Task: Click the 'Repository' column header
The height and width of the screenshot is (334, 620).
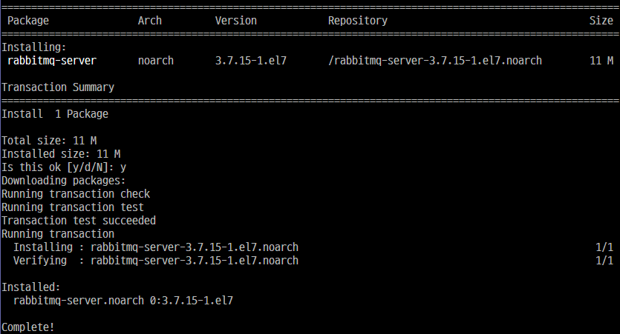Action: point(358,21)
